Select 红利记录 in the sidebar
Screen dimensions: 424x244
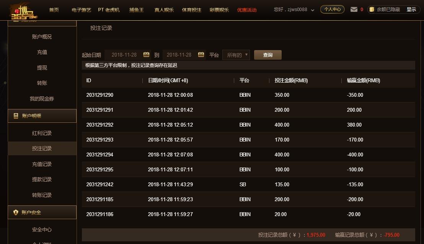click(42, 133)
